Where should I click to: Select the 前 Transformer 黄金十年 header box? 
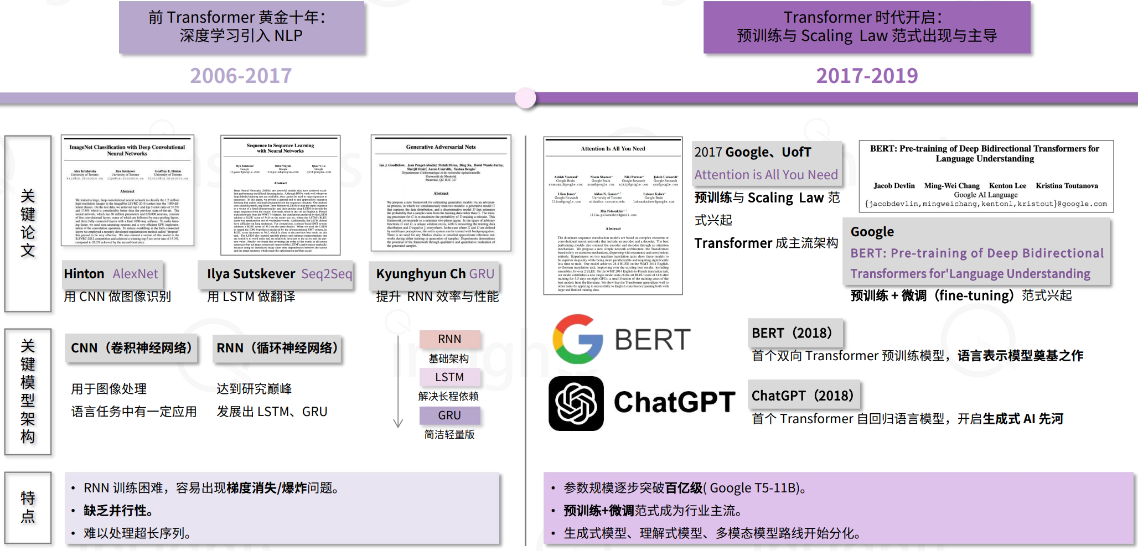coord(242,27)
